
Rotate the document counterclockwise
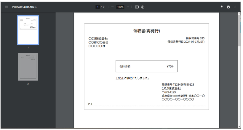pyautogui.click(x=143, y=7)
